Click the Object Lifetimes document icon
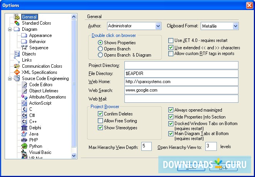 pyautogui.click(x=24, y=91)
